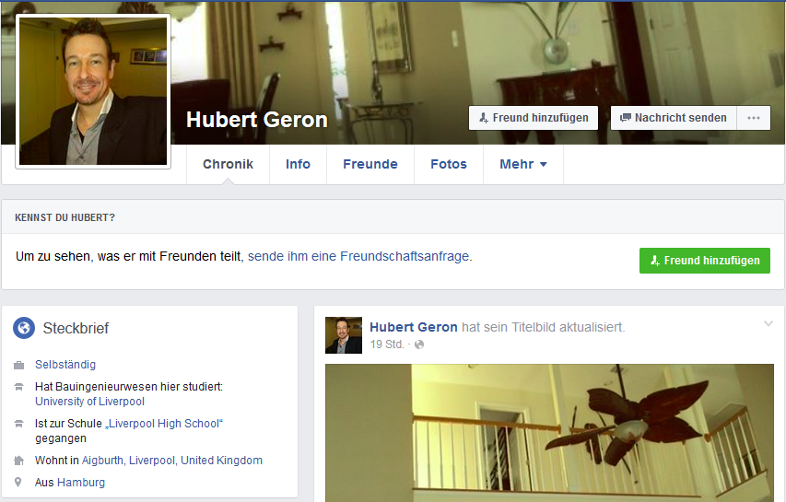
Task: Click the school icon beside Ist zur Schule
Action: tap(19, 424)
